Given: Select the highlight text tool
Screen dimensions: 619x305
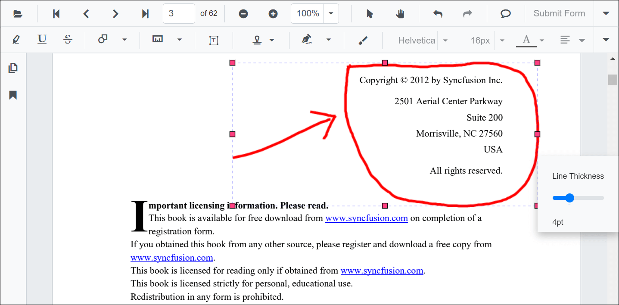Looking at the screenshot, I should 16,40.
